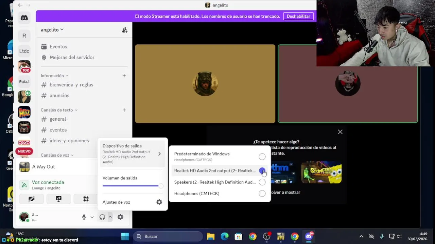Screen dimensions: 435x244
Task: Click the taskbar volume icon
Action: coord(399,237)
